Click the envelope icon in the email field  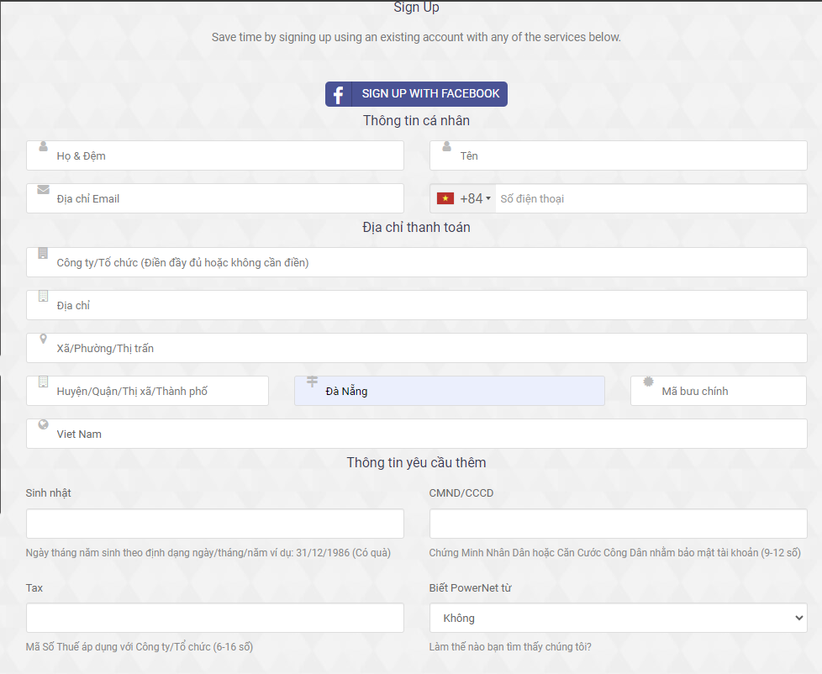43,189
